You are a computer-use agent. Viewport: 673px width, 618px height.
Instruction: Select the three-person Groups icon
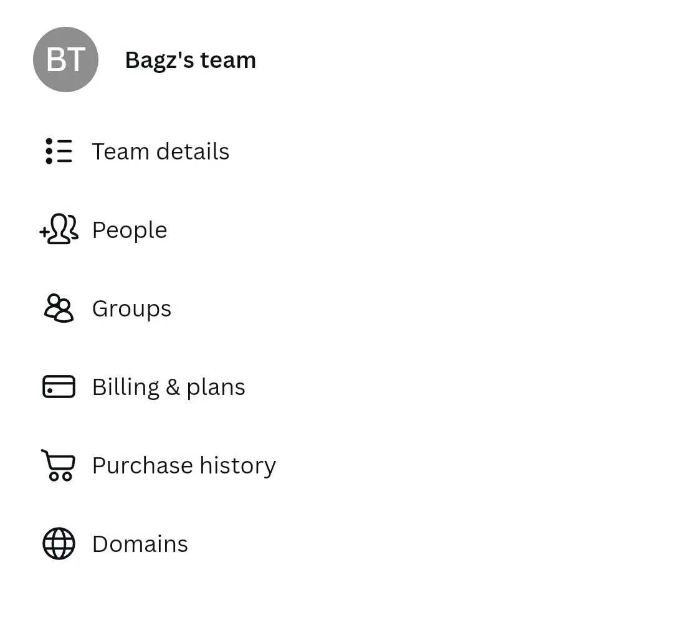click(x=59, y=308)
